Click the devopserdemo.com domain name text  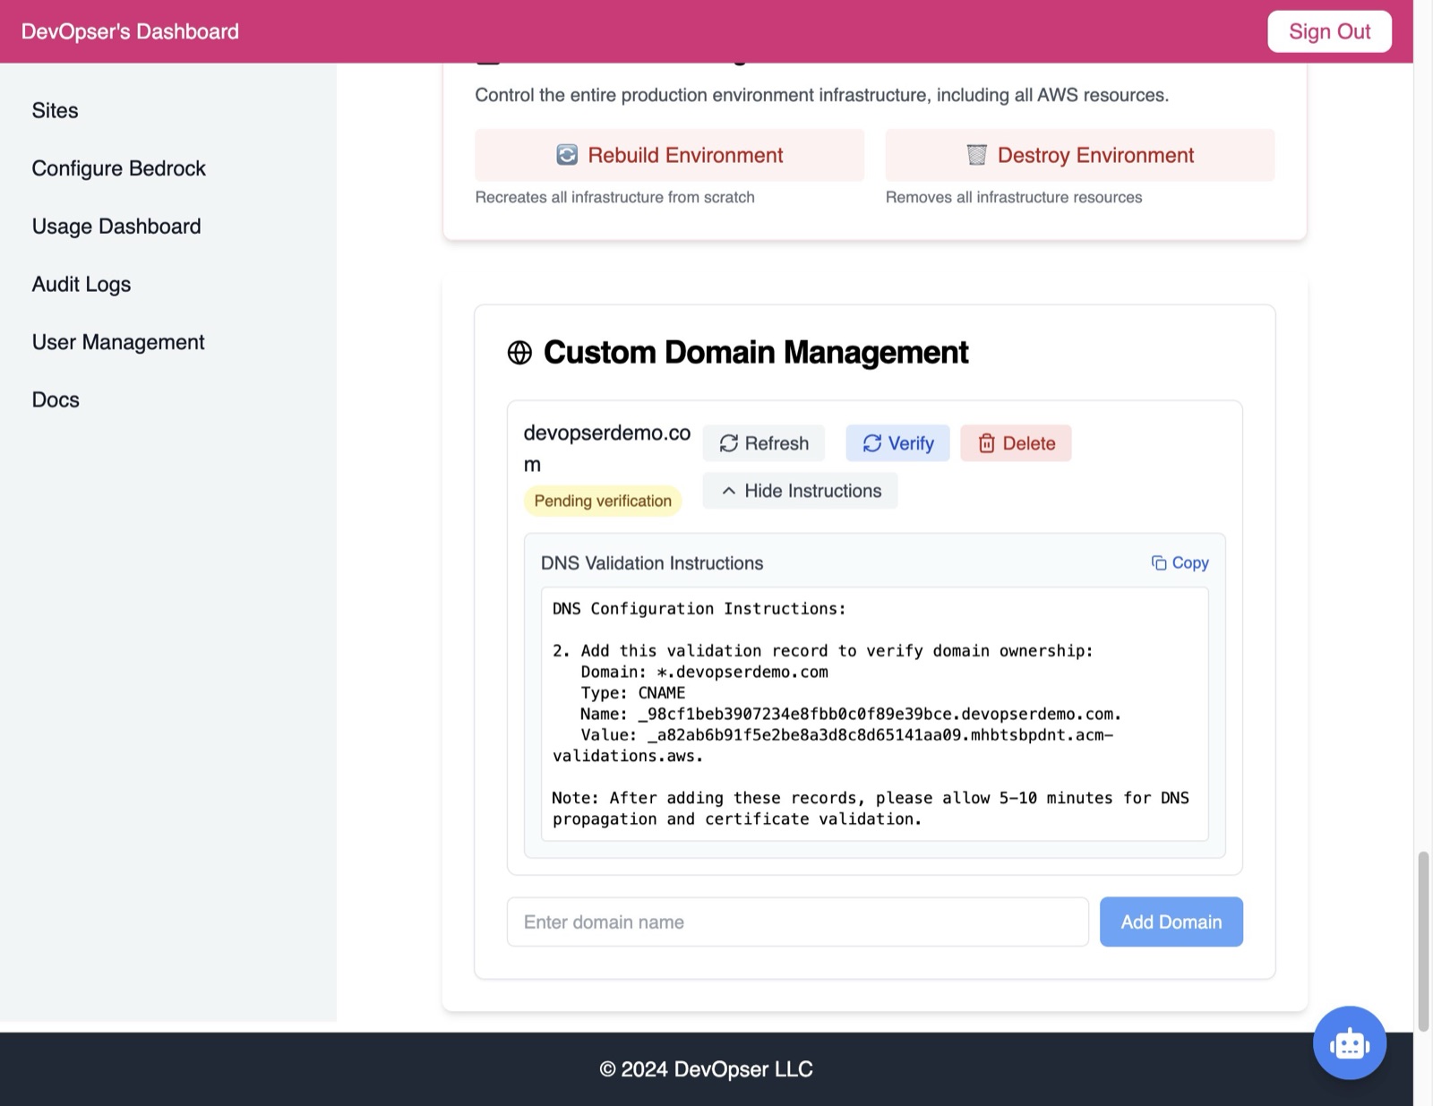607,448
